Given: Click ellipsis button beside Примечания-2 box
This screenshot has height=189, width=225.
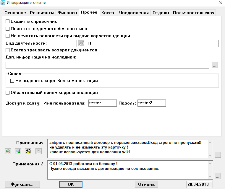Looking at the screenshot, I should pyautogui.click(x=218, y=176).
